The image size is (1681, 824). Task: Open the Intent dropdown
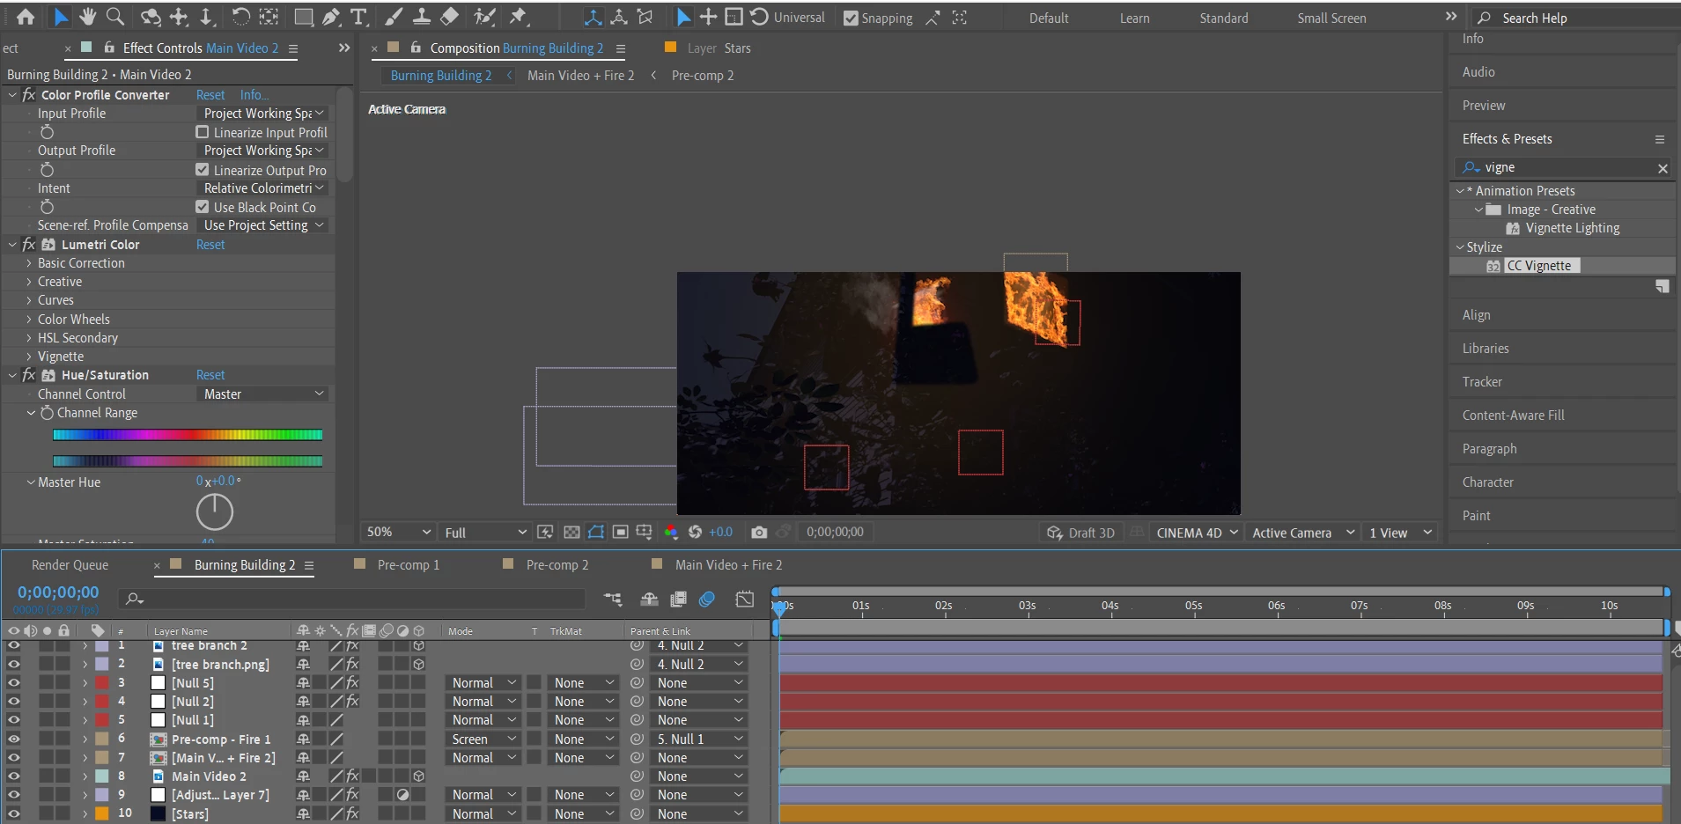point(264,188)
